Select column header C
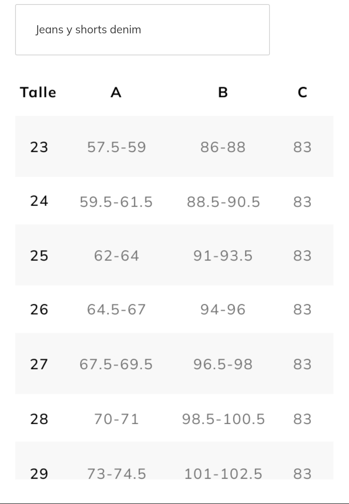 pos(302,92)
